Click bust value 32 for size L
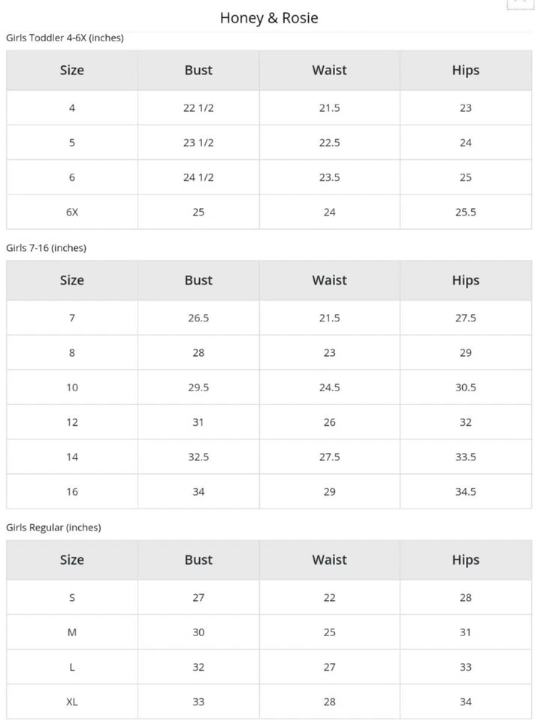535x721 pixels. point(198,667)
